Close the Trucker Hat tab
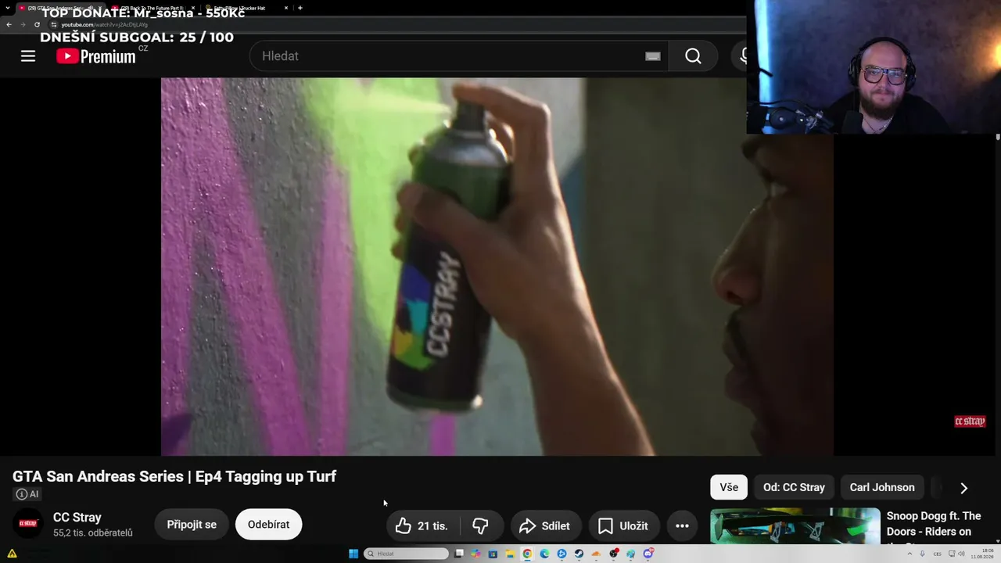Image resolution: width=1001 pixels, height=563 pixels. point(286,8)
